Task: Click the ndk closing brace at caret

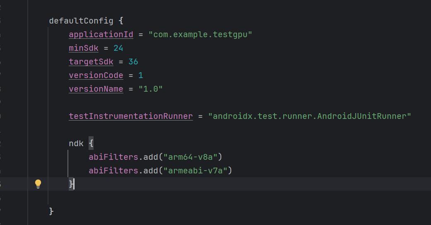Action: (x=71, y=184)
